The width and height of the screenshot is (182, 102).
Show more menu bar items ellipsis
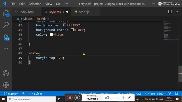[66, 4]
